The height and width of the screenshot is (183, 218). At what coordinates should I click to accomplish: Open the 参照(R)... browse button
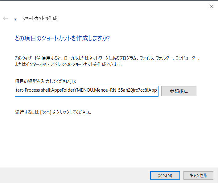pos(179,91)
